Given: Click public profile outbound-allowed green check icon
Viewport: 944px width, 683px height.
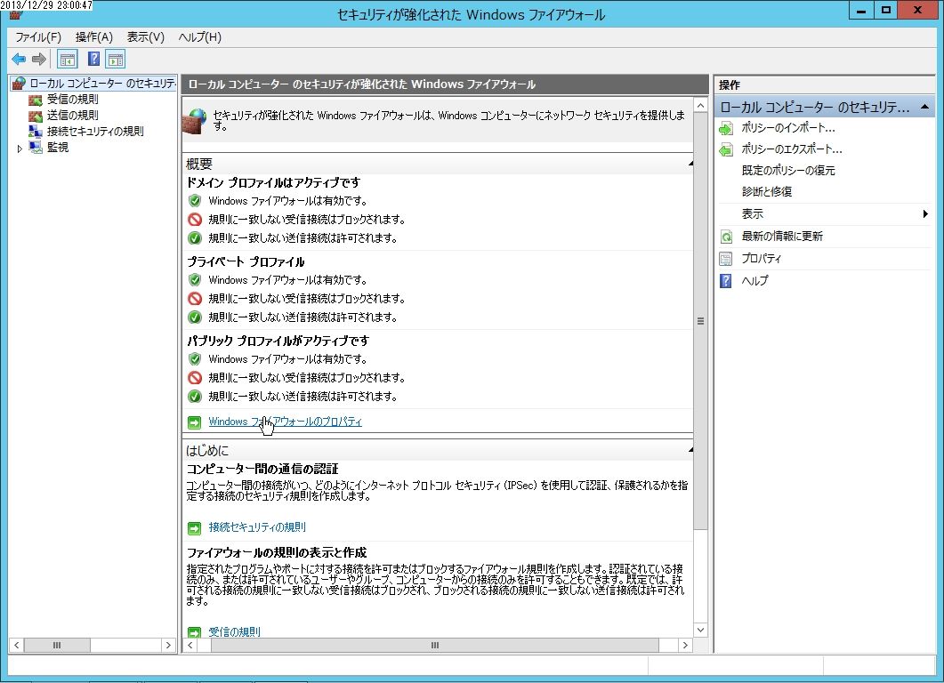Looking at the screenshot, I should [195, 396].
